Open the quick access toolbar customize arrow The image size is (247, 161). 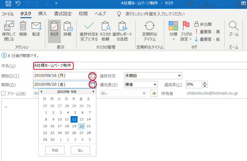56,3
